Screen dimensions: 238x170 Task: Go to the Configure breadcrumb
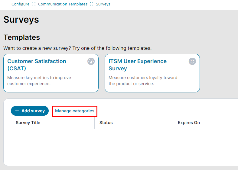pyautogui.click(x=21, y=4)
